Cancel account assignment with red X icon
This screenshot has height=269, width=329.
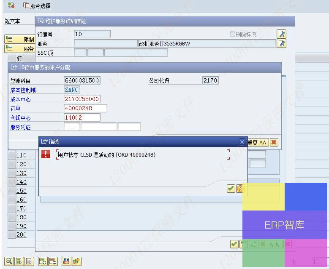[274, 142]
